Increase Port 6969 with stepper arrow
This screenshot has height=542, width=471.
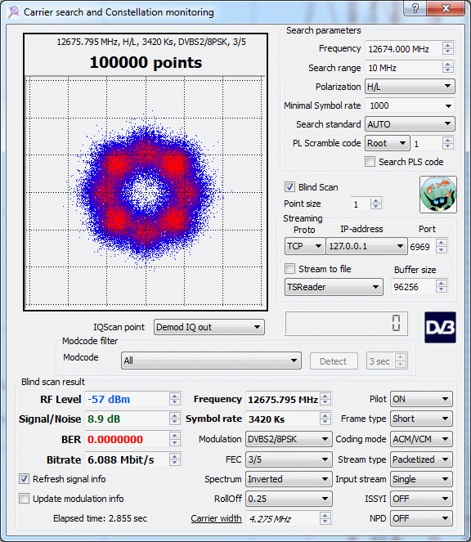(442, 243)
